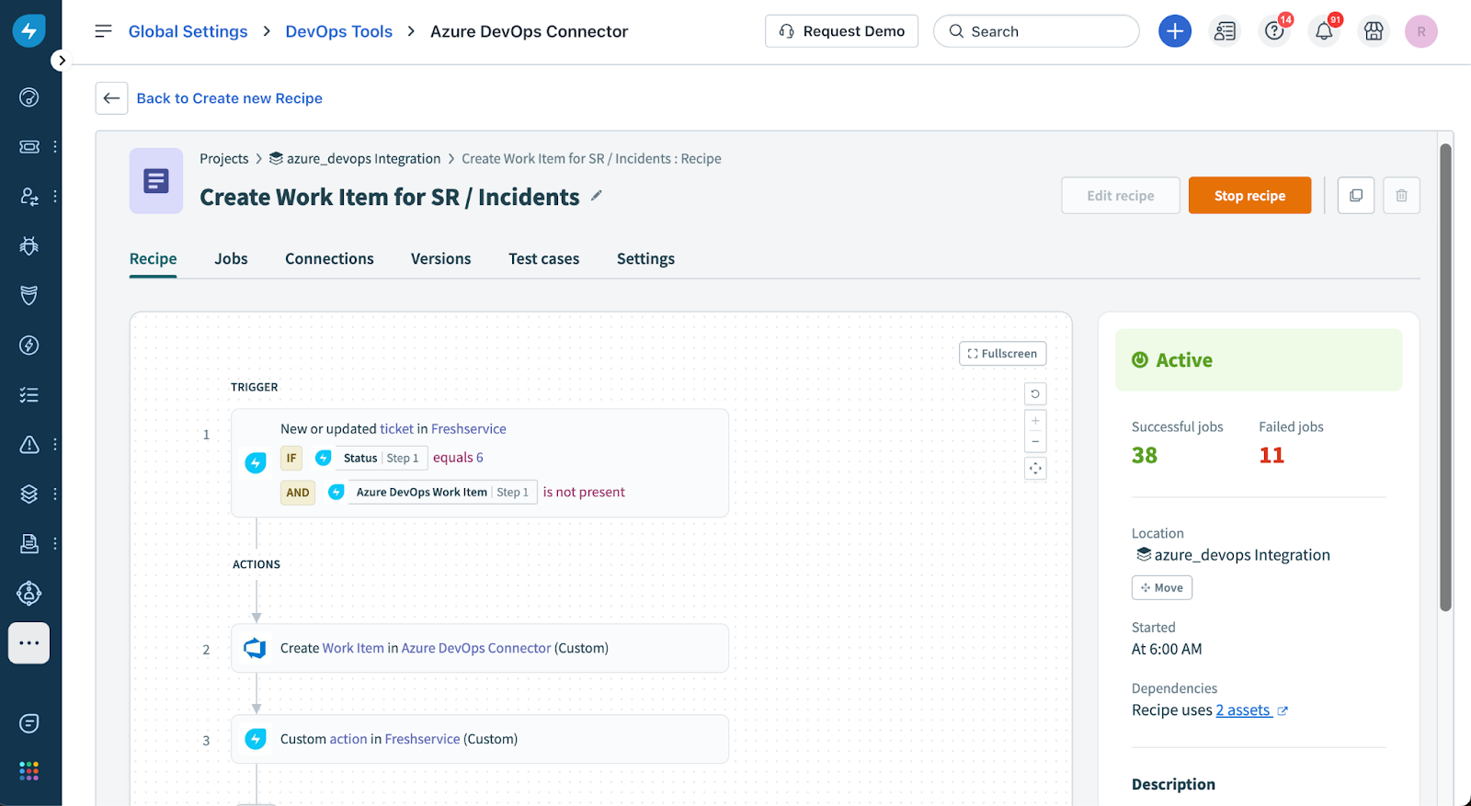Click Azure DevOps Work Item Step 1 pill
The image size is (1471, 806).
(x=431, y=493)
